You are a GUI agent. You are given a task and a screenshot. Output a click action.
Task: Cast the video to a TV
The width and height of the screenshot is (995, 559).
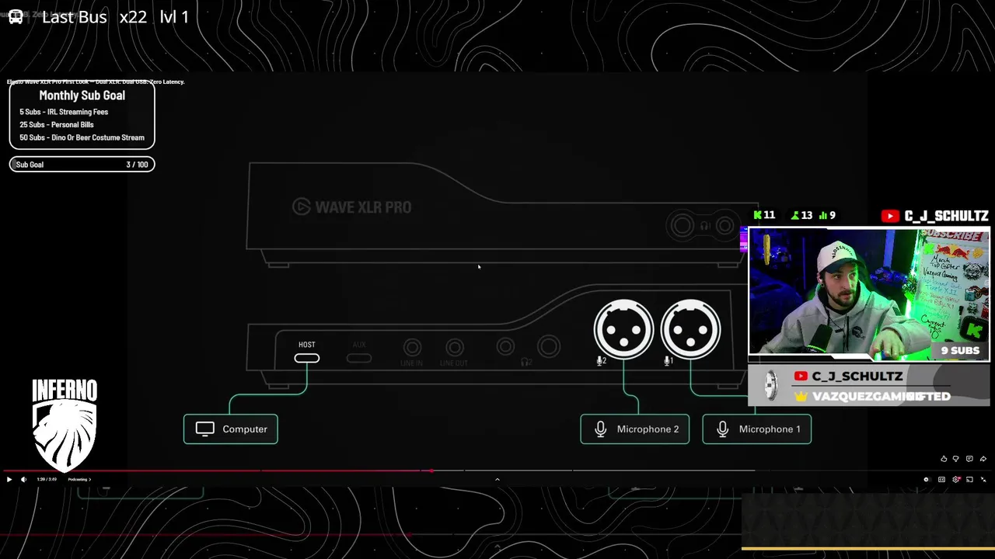click(969, 480)
